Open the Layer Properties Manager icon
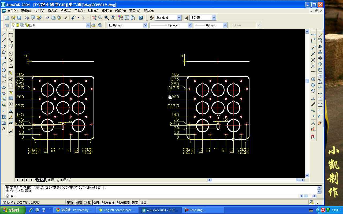The width and height of the screenshot is (343, 214). point(7,25)
